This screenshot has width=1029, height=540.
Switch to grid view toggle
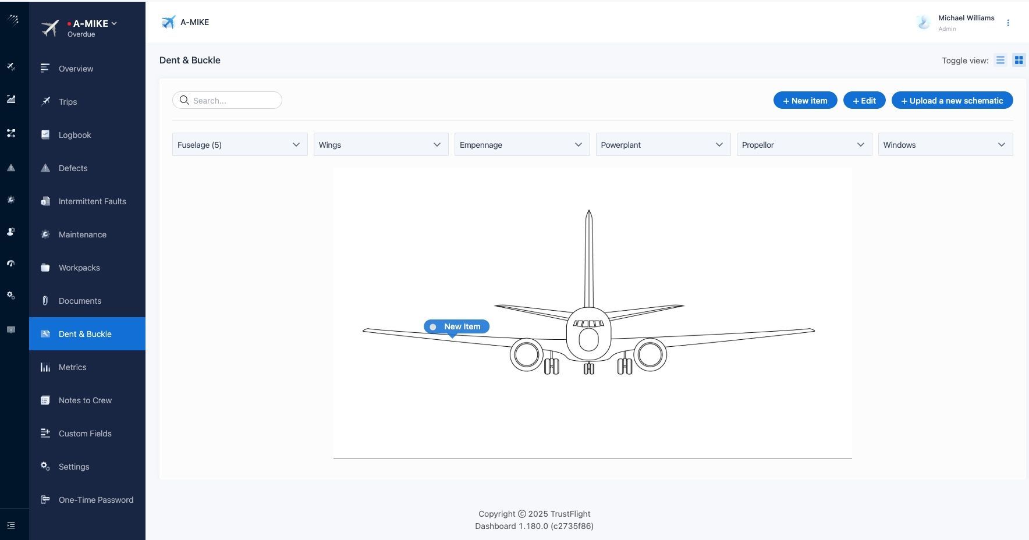click(x=1019, y=60)
